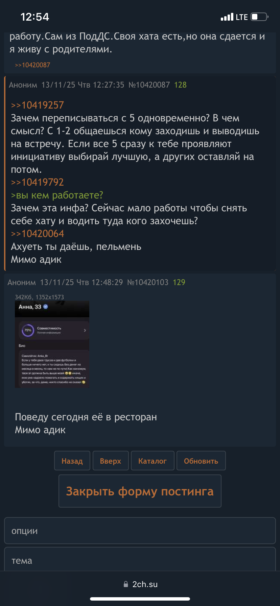The width and height of the screenshot is (280, 606).
Task: Tap the lock icon beside 2ch.su
Action: point(126,584)
